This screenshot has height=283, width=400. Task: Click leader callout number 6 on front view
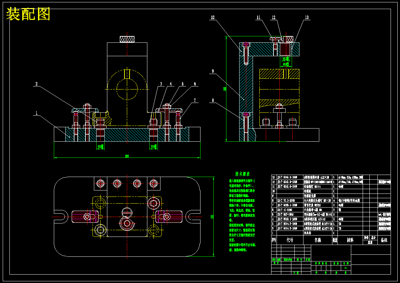point(195,84)
